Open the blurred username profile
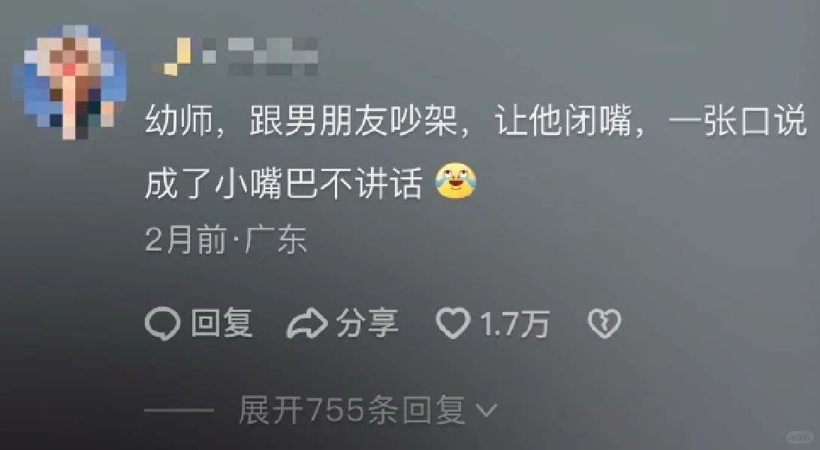Screen dimensions: 820x450 235,55
